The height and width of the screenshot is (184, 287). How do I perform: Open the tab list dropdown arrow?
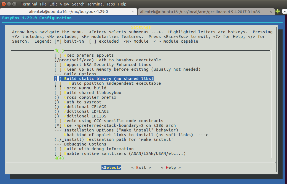(x=285, y=12)
